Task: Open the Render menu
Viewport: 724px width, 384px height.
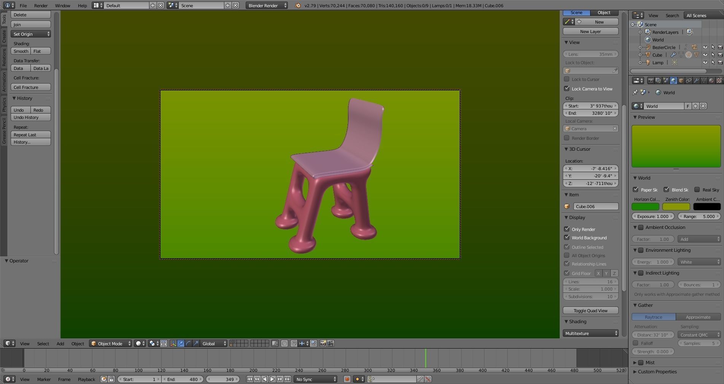Action: (x=41, y=5)
